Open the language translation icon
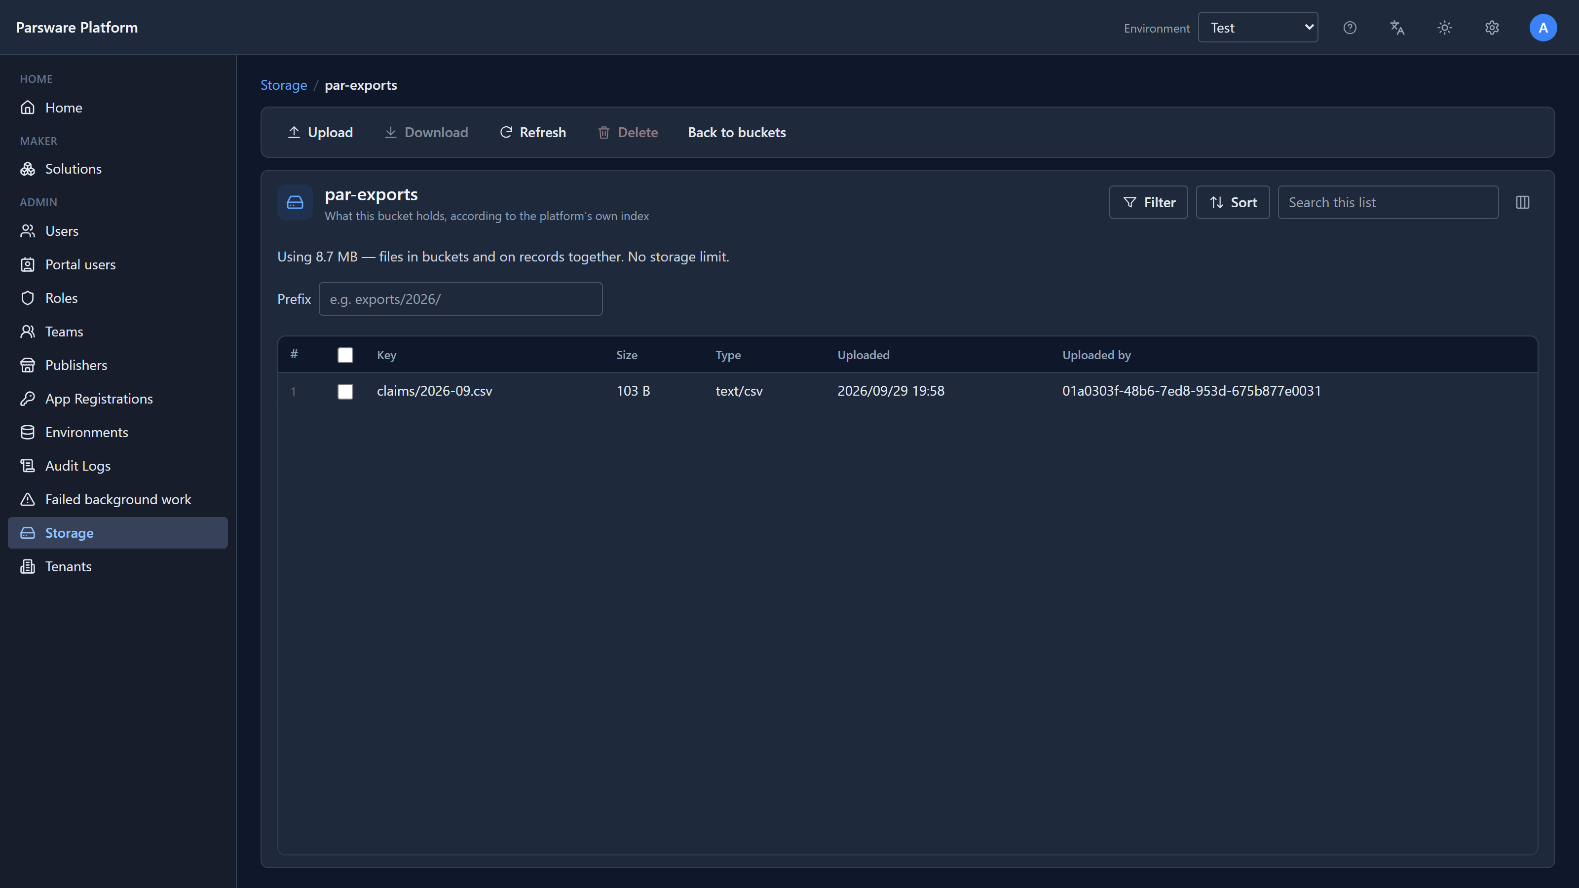1579x888 pixels. 1397,28
